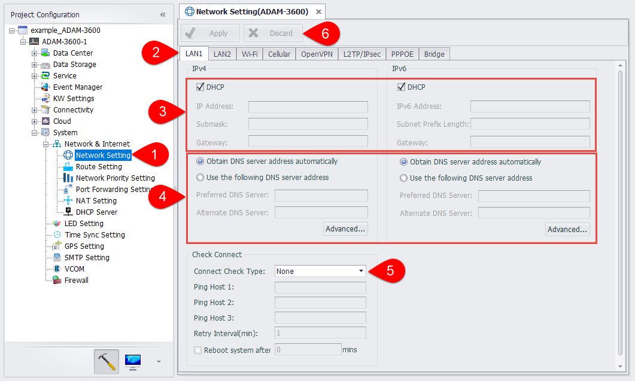The image size is (635, 381).
Task: Click the monitor view icon at bottom
Action: point(133,361)
